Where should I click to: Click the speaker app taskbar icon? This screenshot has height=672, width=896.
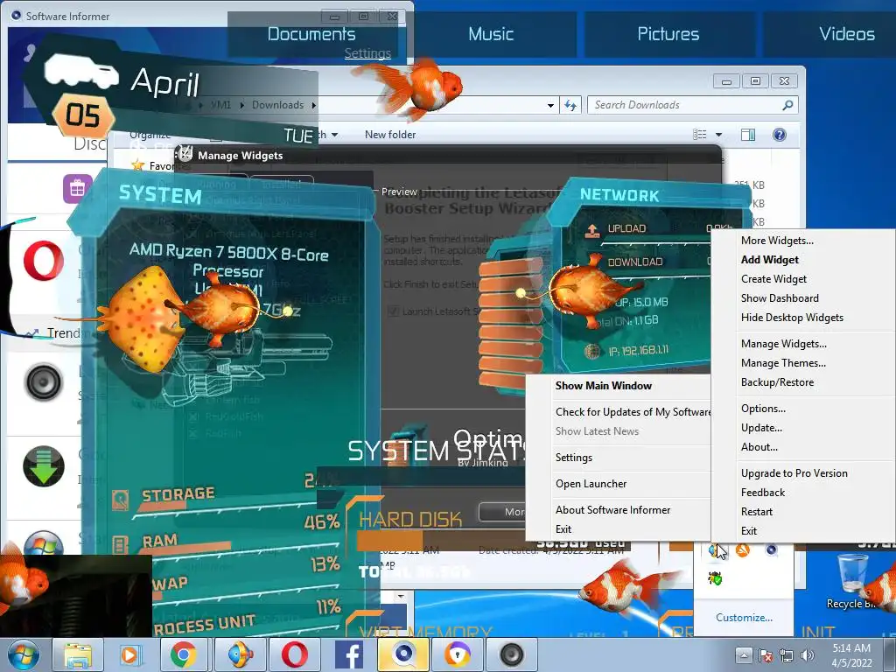point(511,654)
